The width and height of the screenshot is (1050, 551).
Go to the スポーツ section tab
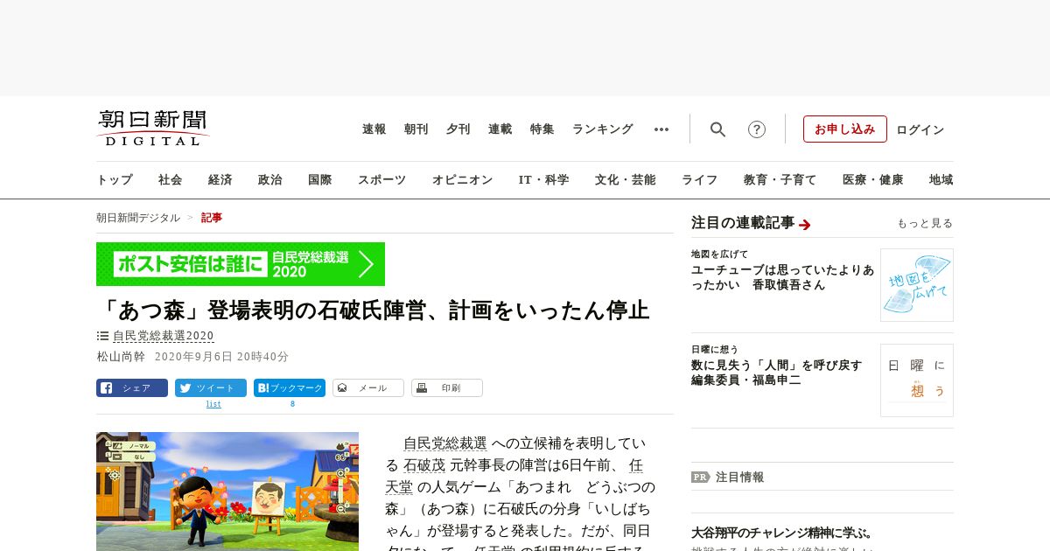(x=381, y=179)
